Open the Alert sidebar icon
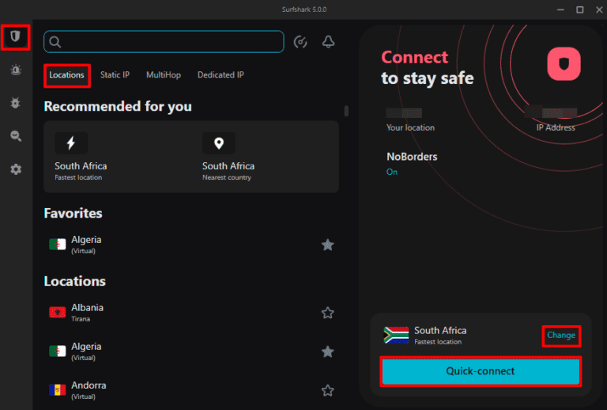The height and width of the screenshot is (410, 607). pyautogui.click(x=15, y=70)
